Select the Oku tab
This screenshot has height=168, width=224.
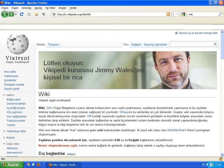126,44
